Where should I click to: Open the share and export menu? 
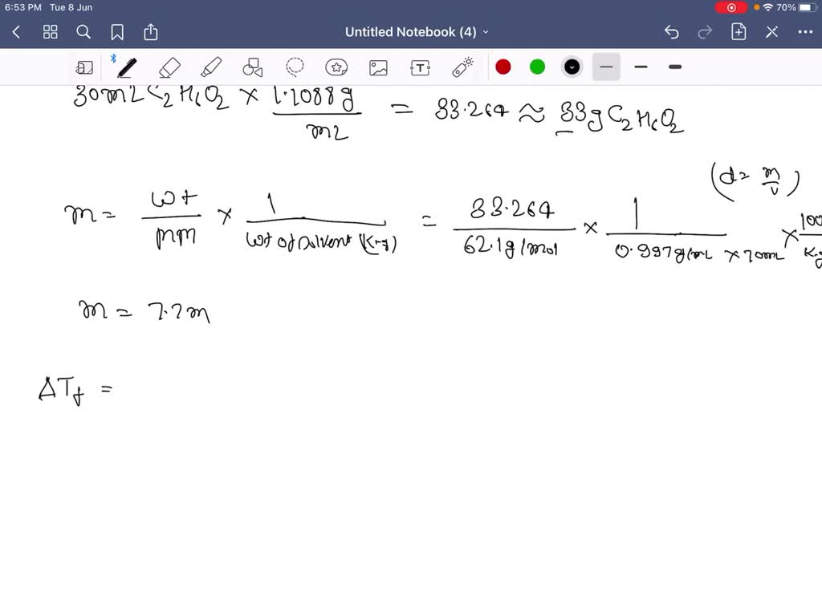point(151,32)
